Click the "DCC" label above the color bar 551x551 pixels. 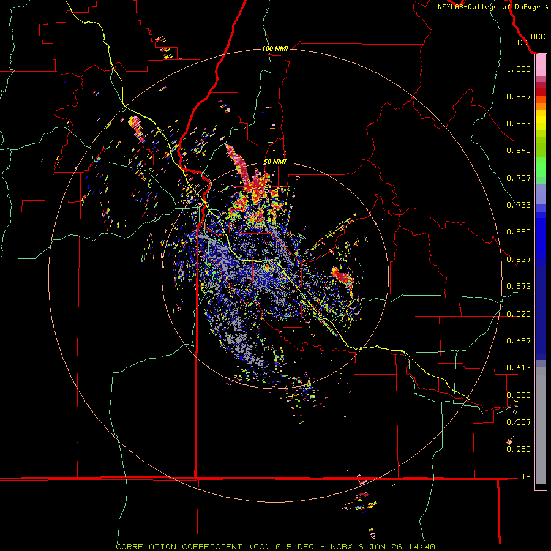(538, 37)
